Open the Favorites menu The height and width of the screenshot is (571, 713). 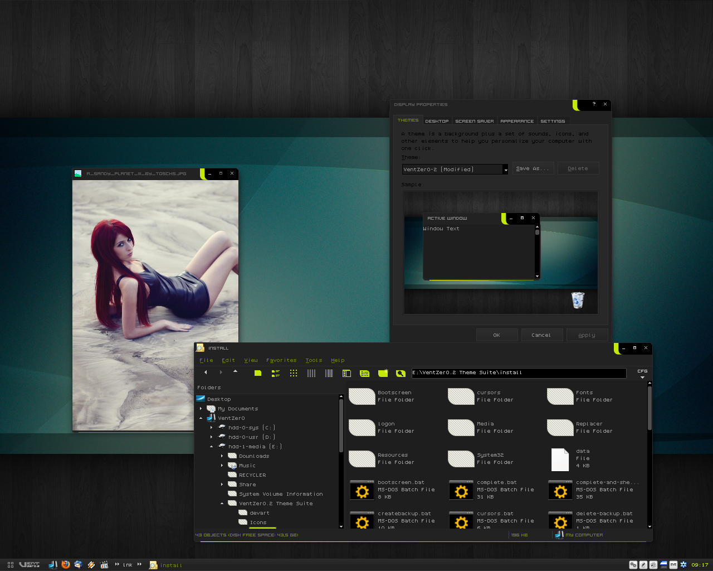click(x=281, y=360)
